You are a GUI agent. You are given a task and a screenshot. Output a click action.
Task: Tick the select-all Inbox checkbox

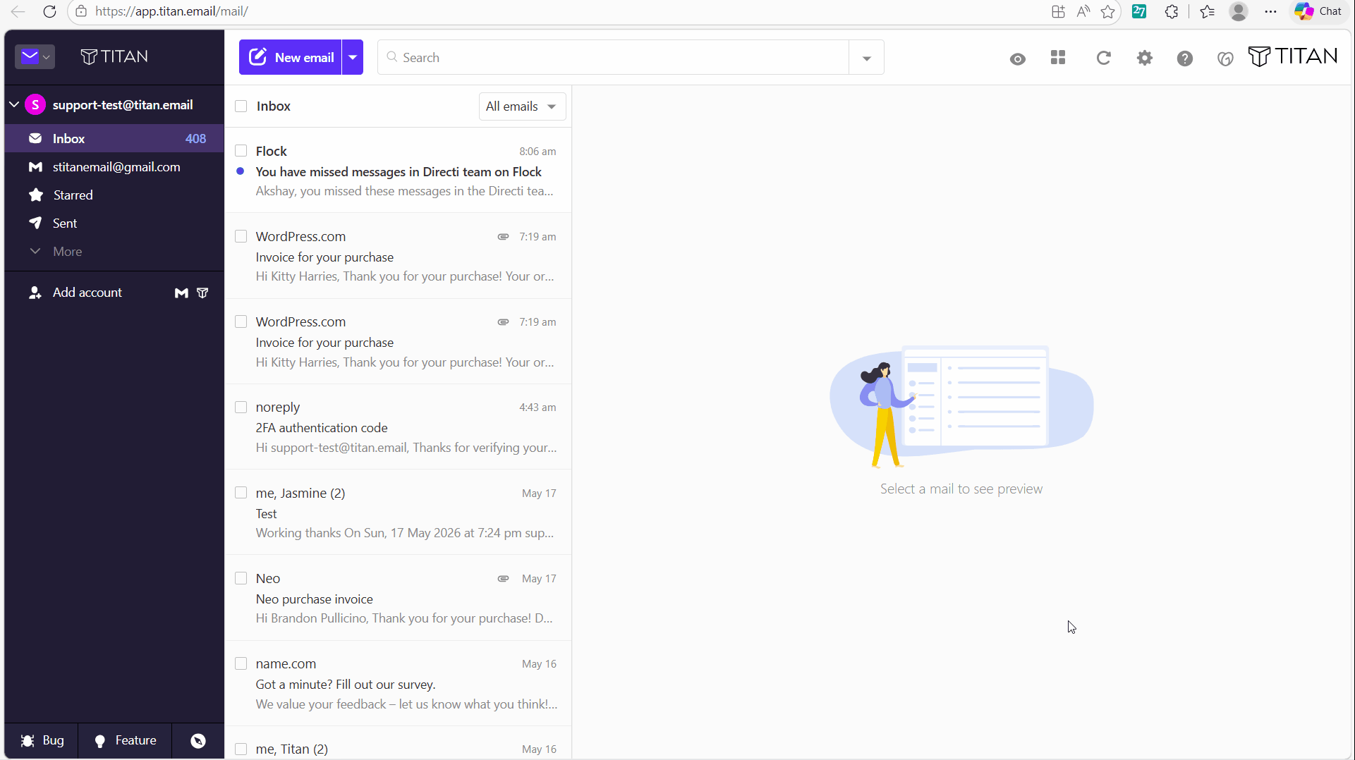241,106
